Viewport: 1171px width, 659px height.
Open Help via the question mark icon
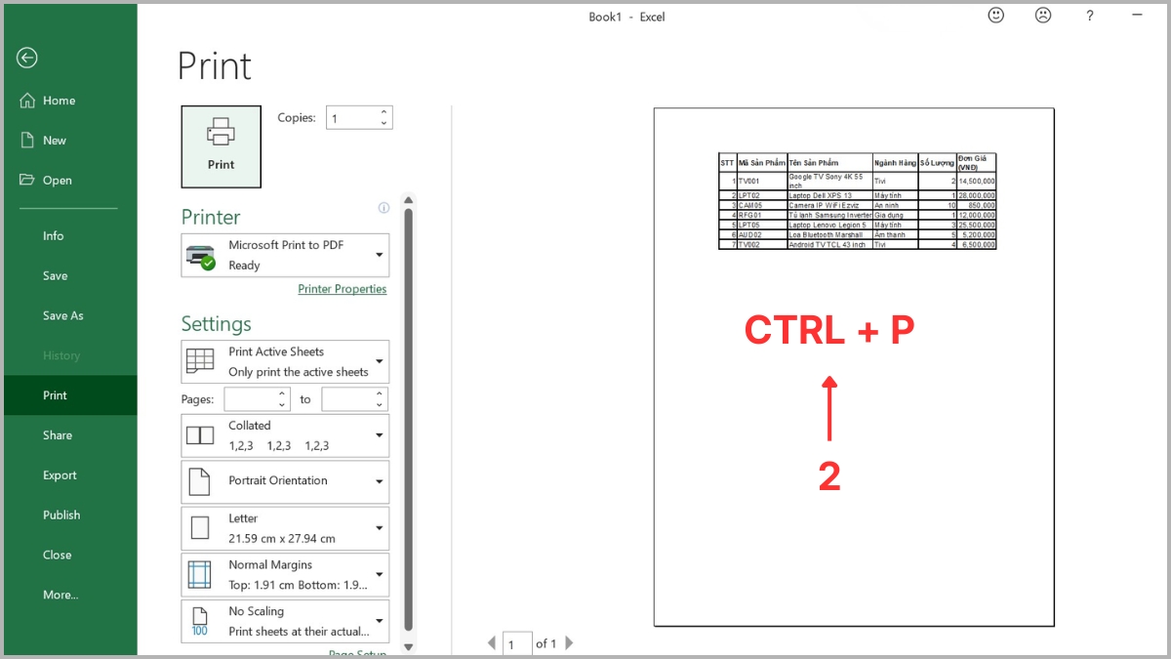point(1090,16)
